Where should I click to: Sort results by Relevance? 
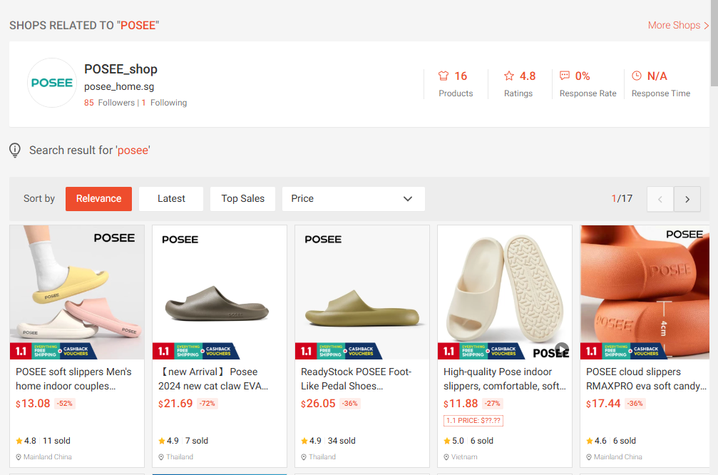point(98,199)
